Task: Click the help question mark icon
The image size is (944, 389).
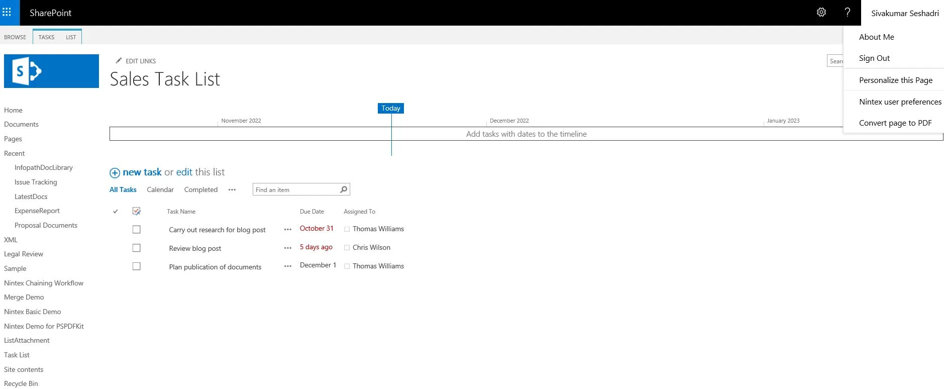Action: coord(848,13)
